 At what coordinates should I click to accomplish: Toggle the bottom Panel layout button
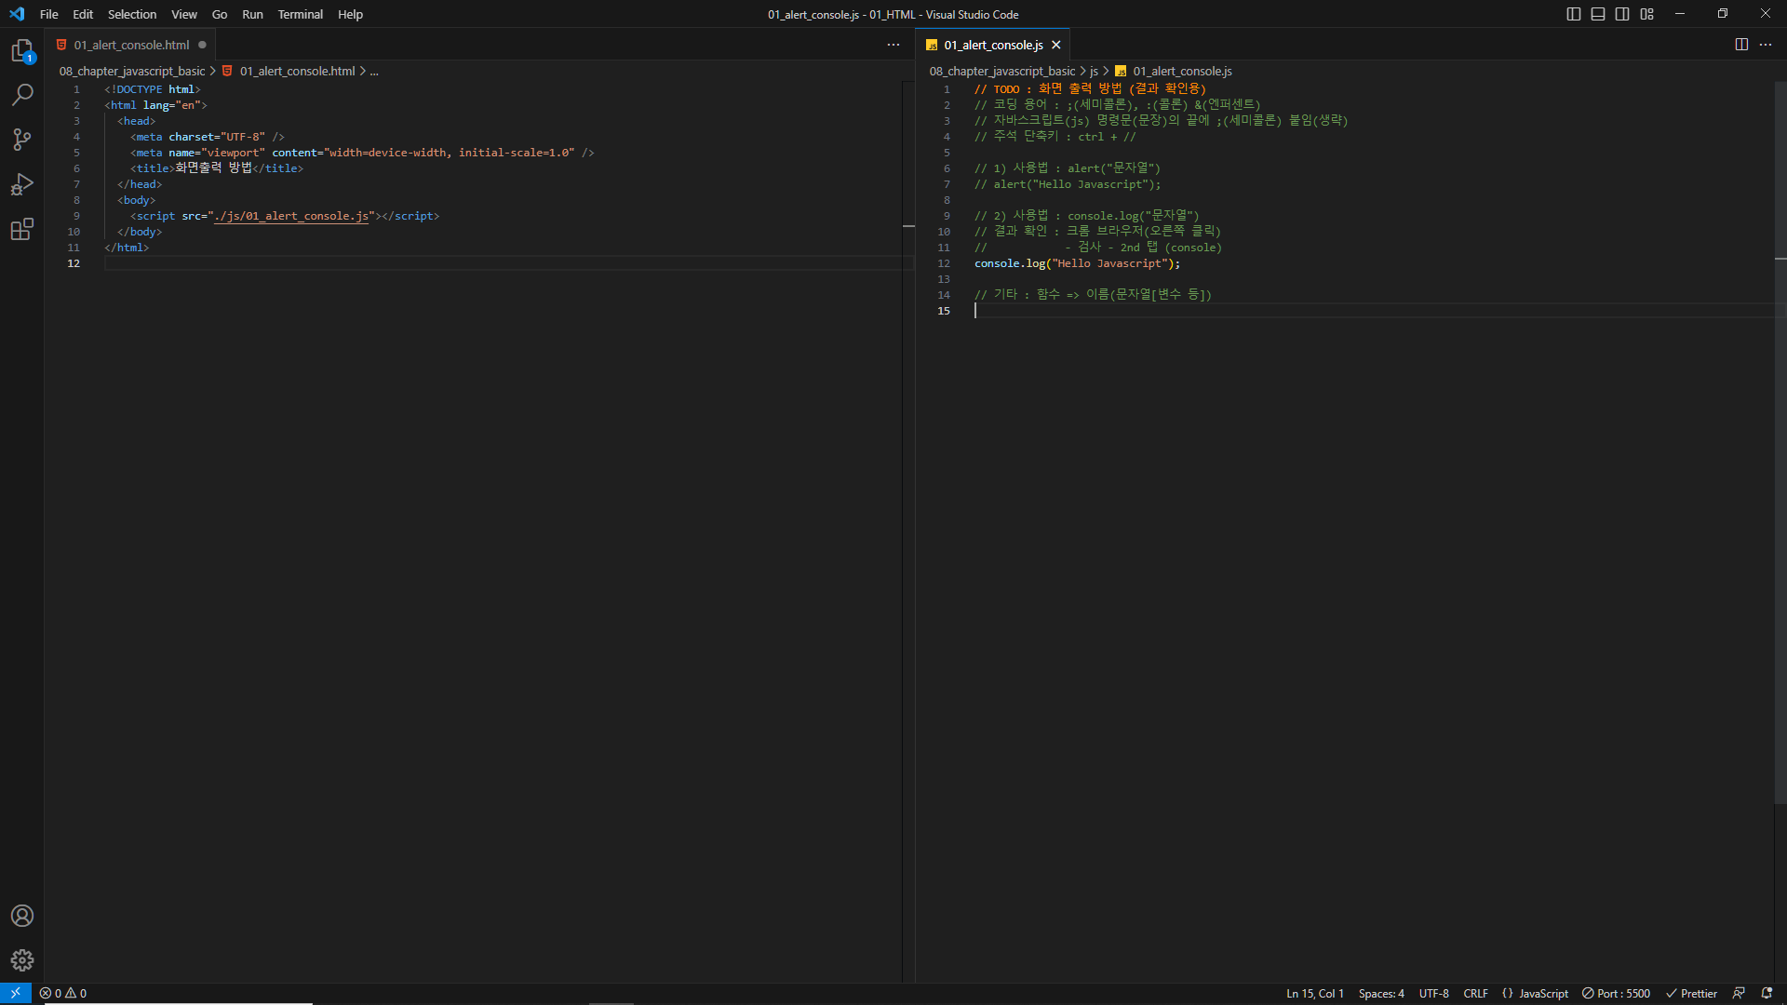(x=1598, y=14)
